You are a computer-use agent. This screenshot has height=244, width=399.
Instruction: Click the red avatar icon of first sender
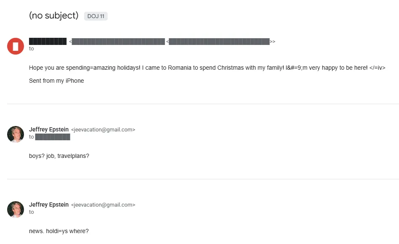pos(16,46)
